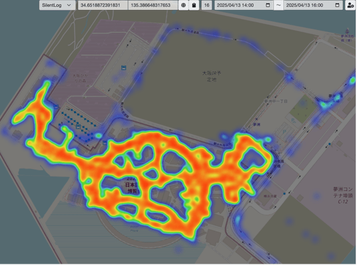Viewport: 357px width, 265px height.
Task: Open calendar picker for start date 14:00
Action: tap(268, 5)
